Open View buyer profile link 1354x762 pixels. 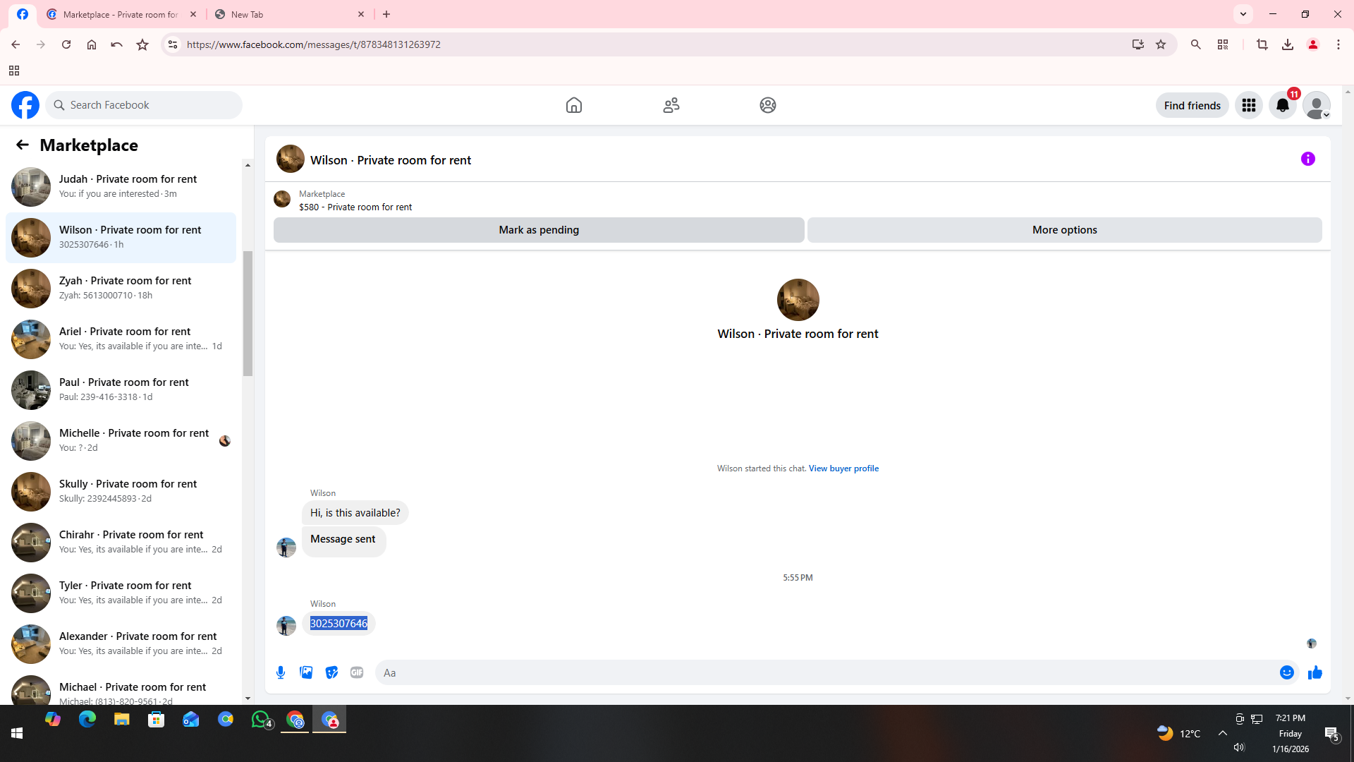coord(843,468)
